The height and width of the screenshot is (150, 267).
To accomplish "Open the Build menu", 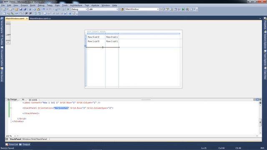I will pyautogui.click(x=33, y=5).
